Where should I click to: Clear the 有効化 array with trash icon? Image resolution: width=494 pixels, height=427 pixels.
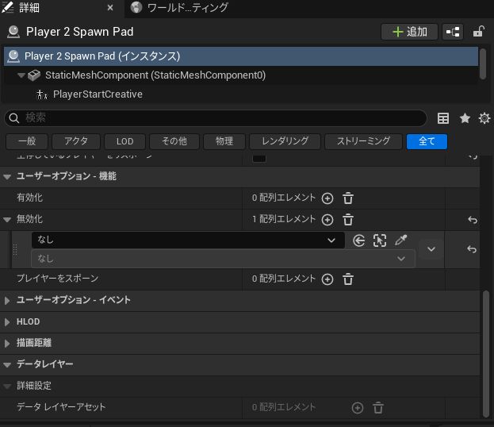[x=348, y=198]
